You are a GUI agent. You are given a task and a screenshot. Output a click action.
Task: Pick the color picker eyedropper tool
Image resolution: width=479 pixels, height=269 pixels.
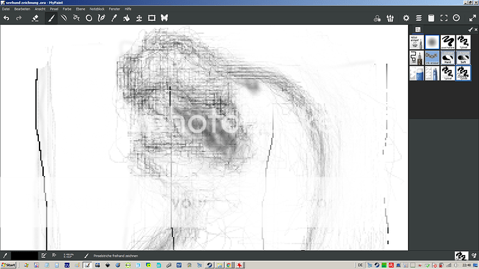click(114, 18)
